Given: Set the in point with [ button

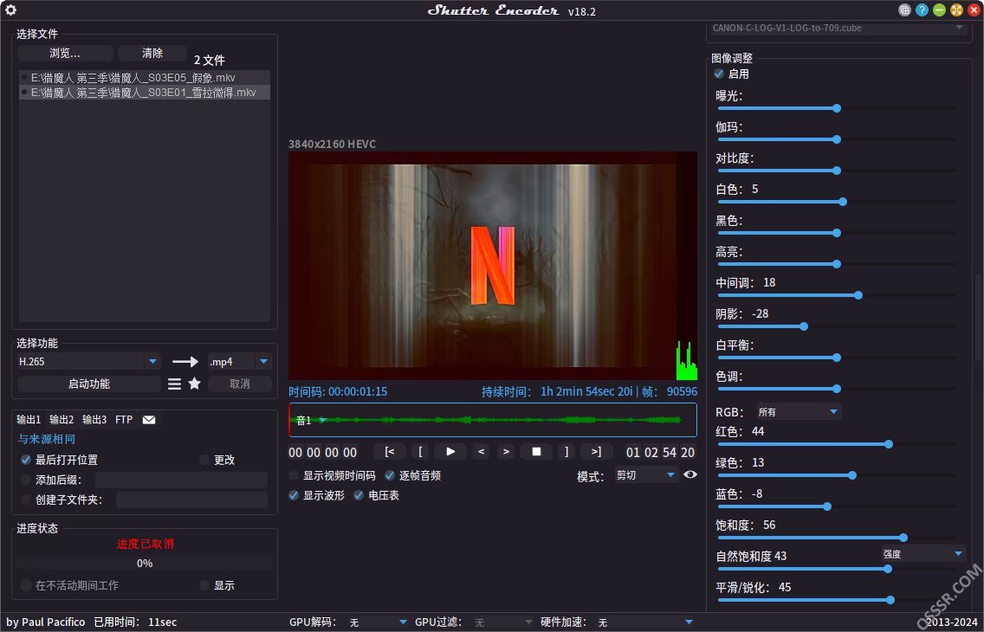Looking at the screenshot, I should click(x=420, y=451).
